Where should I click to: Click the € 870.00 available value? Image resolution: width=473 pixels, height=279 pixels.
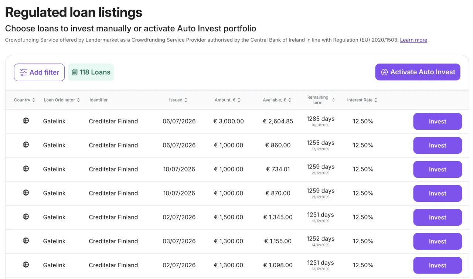pyautogui.click(x=278, y=193)
